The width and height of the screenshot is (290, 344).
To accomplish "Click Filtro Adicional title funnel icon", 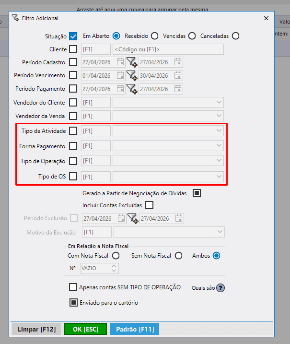I will [15, 18].
